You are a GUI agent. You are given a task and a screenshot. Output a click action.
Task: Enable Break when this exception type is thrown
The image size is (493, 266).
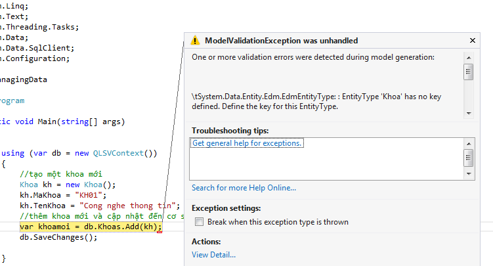tap(199, 222)
